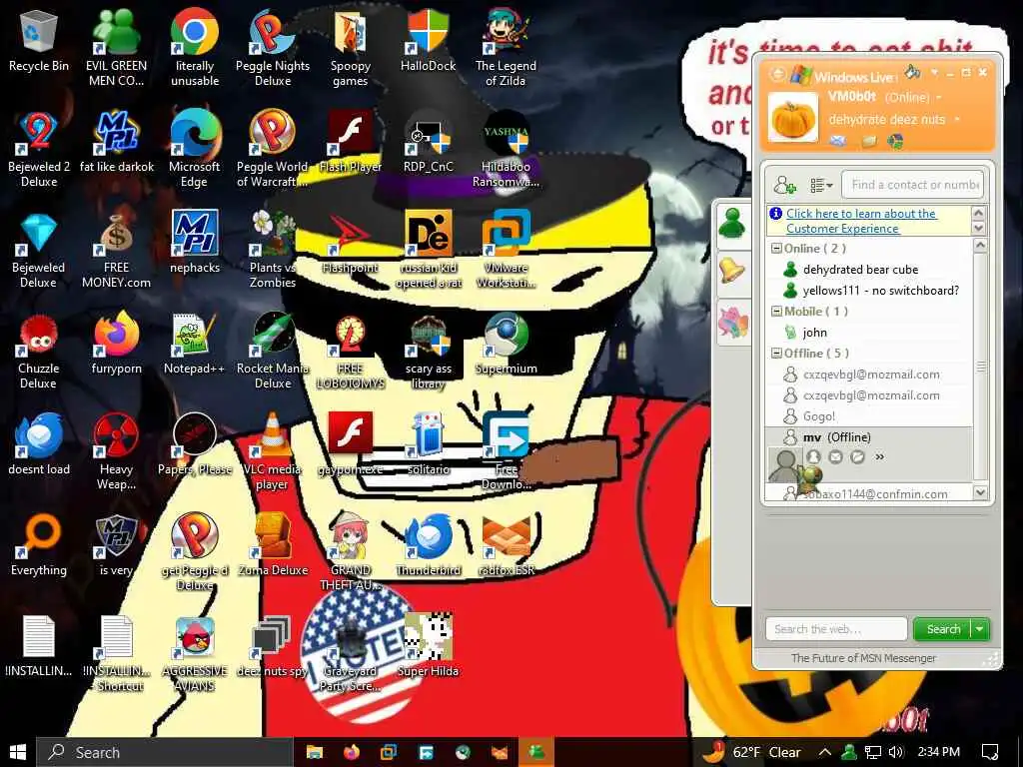Click the paint bucket color scheme icon
Screen dimensions: 1023x767
912,71
